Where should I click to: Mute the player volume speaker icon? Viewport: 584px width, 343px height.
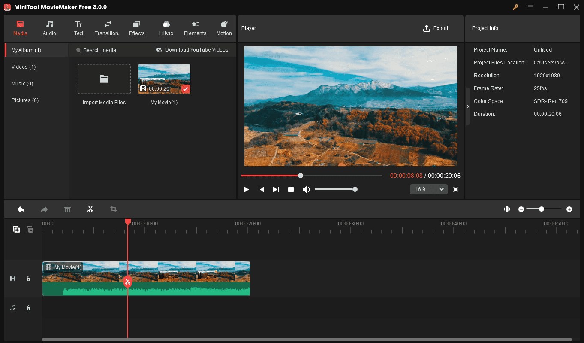(306, 189)
